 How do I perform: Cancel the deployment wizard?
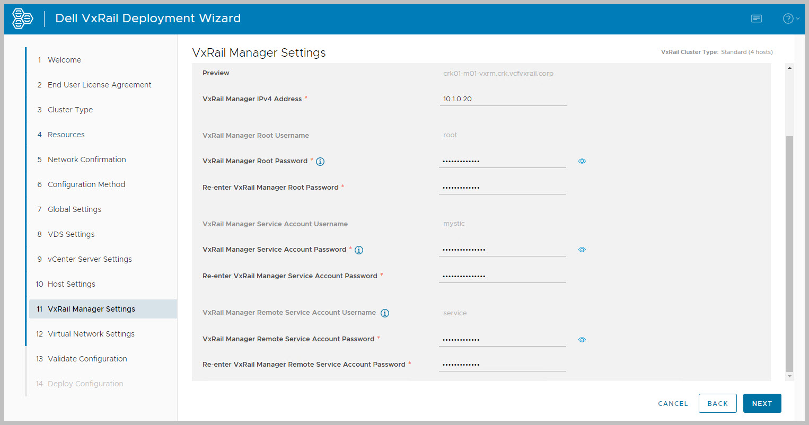coord(673,403)
